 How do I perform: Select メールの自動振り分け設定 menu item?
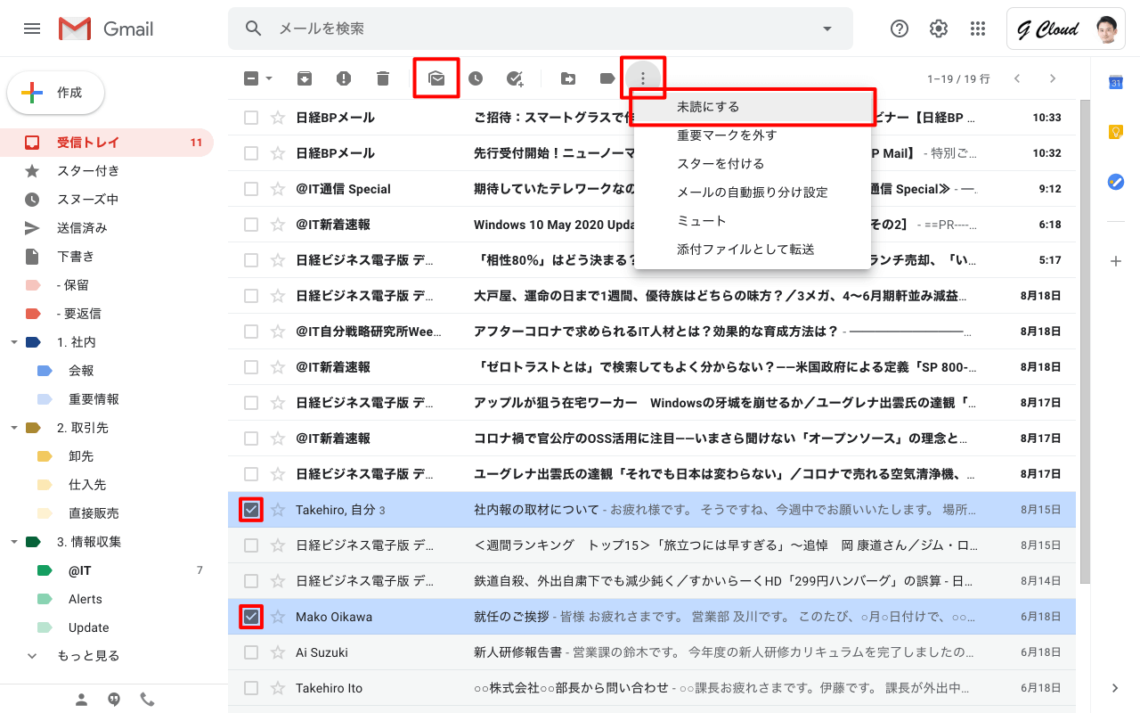(753, 193)
